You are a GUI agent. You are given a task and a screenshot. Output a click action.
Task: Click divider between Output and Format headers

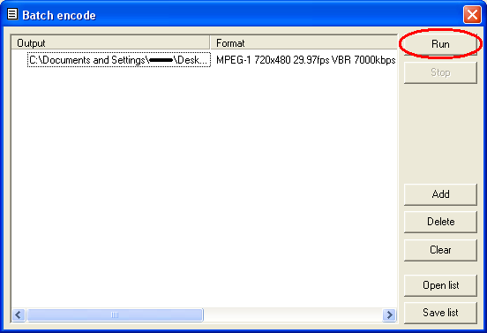click(x=210, y=43)
